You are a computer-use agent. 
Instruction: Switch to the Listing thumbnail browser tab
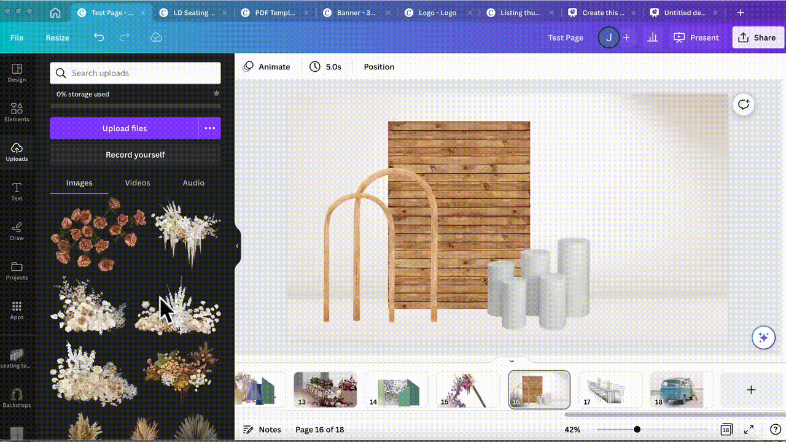[x=519, y=12]
